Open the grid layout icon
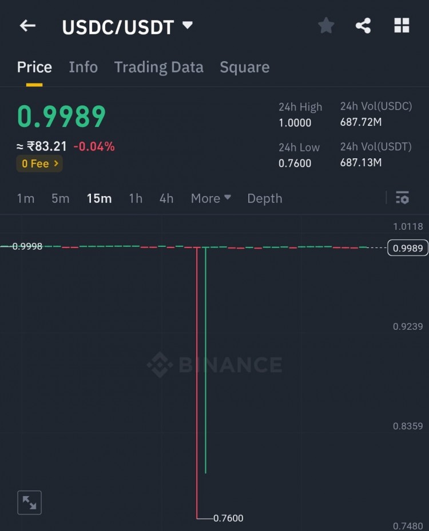 pyautogui.click(x=402, y=26)
